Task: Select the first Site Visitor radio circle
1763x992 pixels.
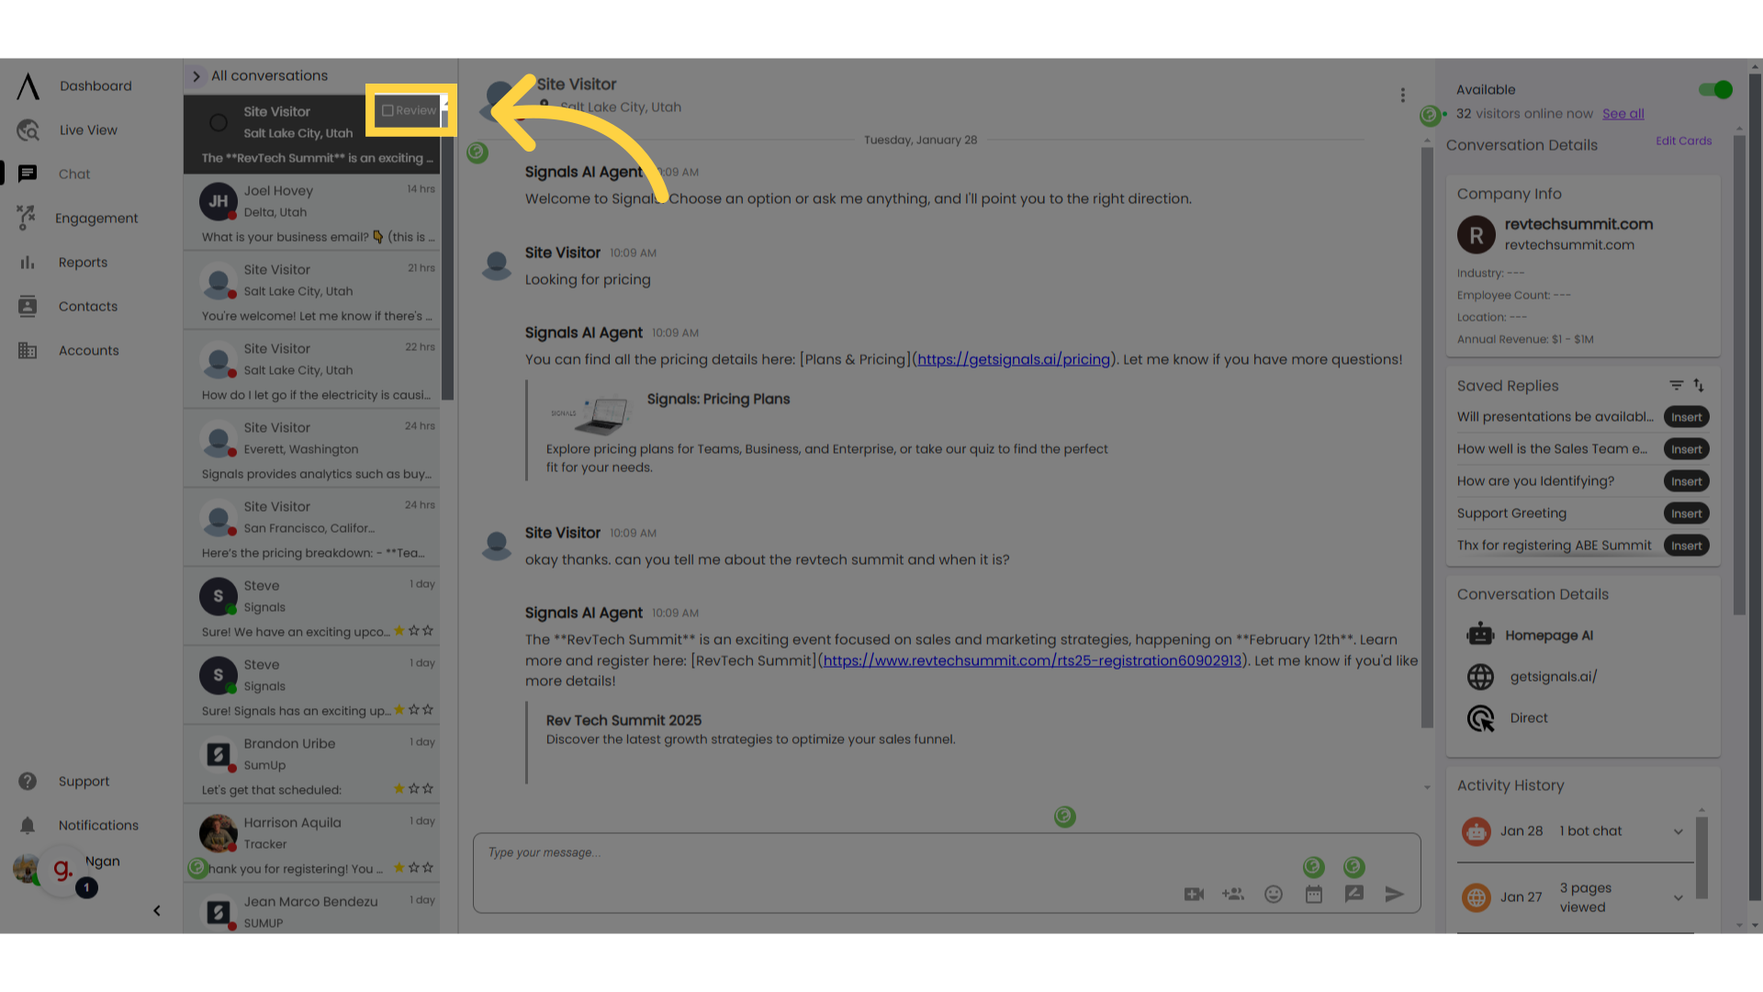Action: click(219, 122)
